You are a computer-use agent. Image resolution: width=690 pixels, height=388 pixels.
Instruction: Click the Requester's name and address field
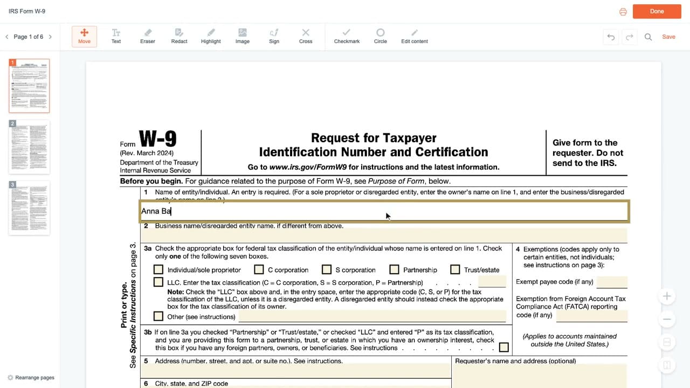[540, 376]
